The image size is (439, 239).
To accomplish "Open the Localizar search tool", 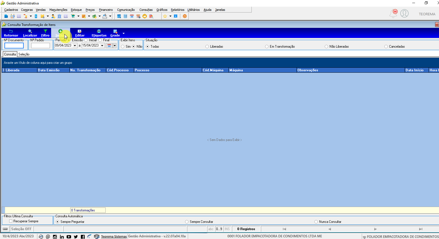I will 30,33.
